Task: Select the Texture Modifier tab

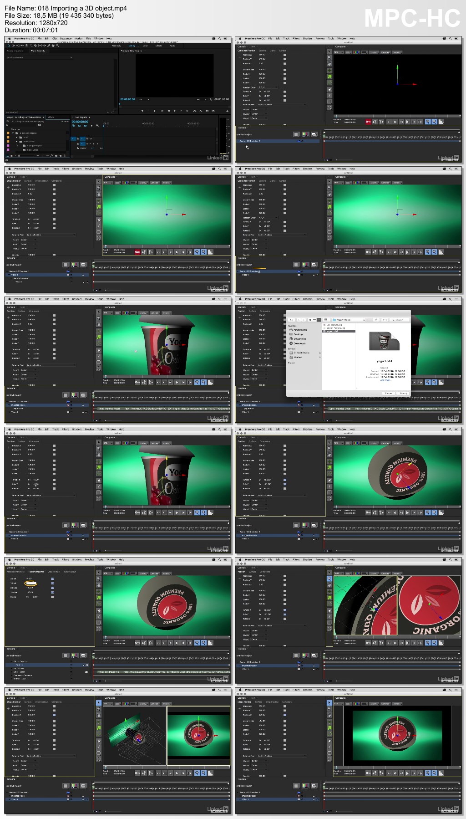Action: (x=36, y=572)
